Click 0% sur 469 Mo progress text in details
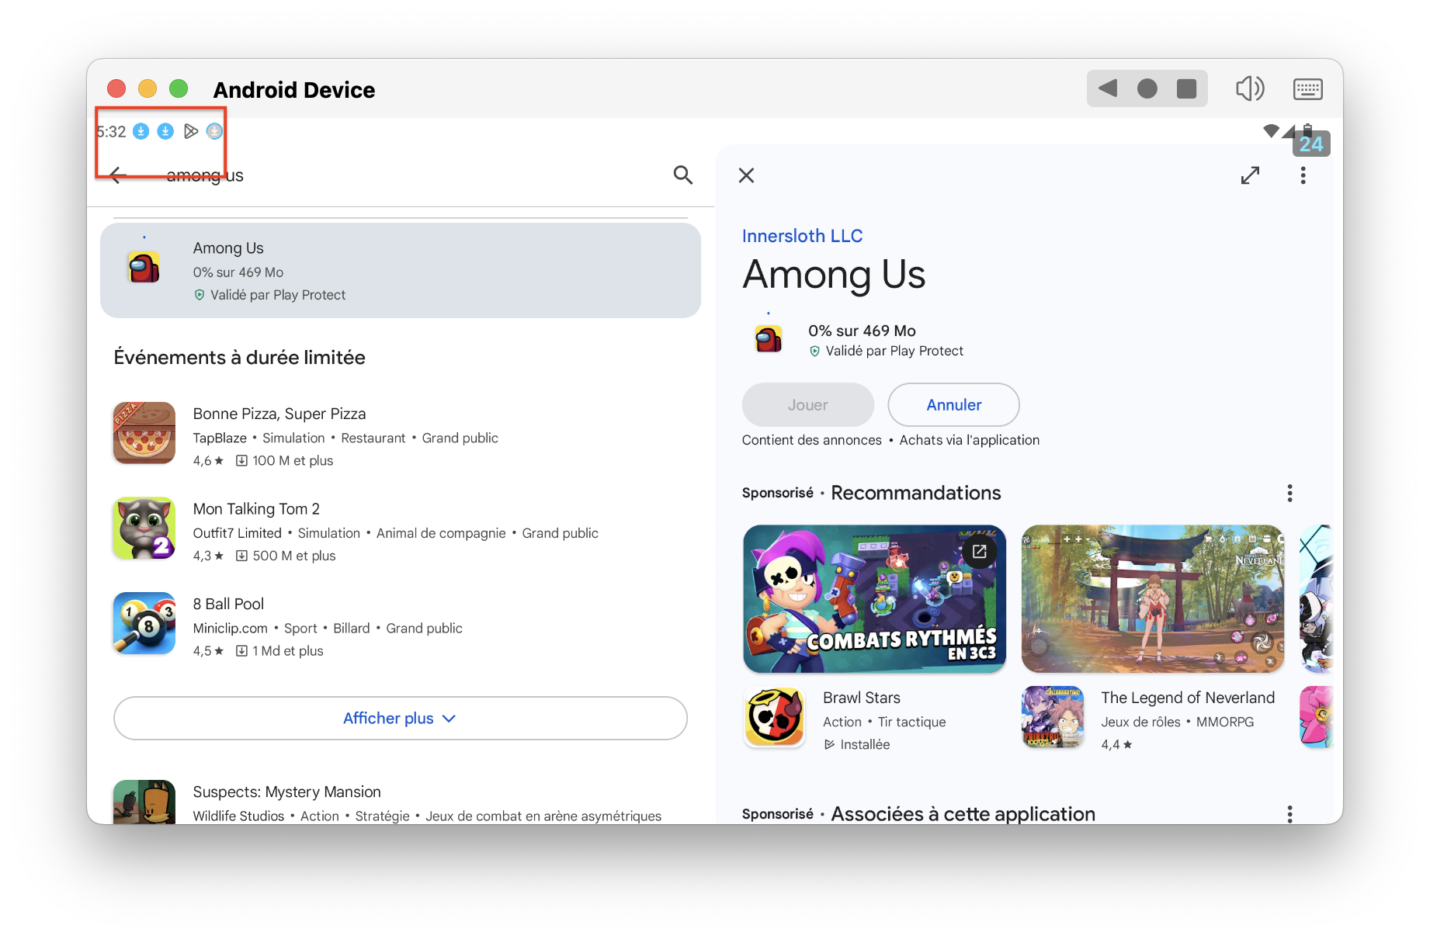The height and width of the screenshot is (939, 1430). click(x=862, y=331)
